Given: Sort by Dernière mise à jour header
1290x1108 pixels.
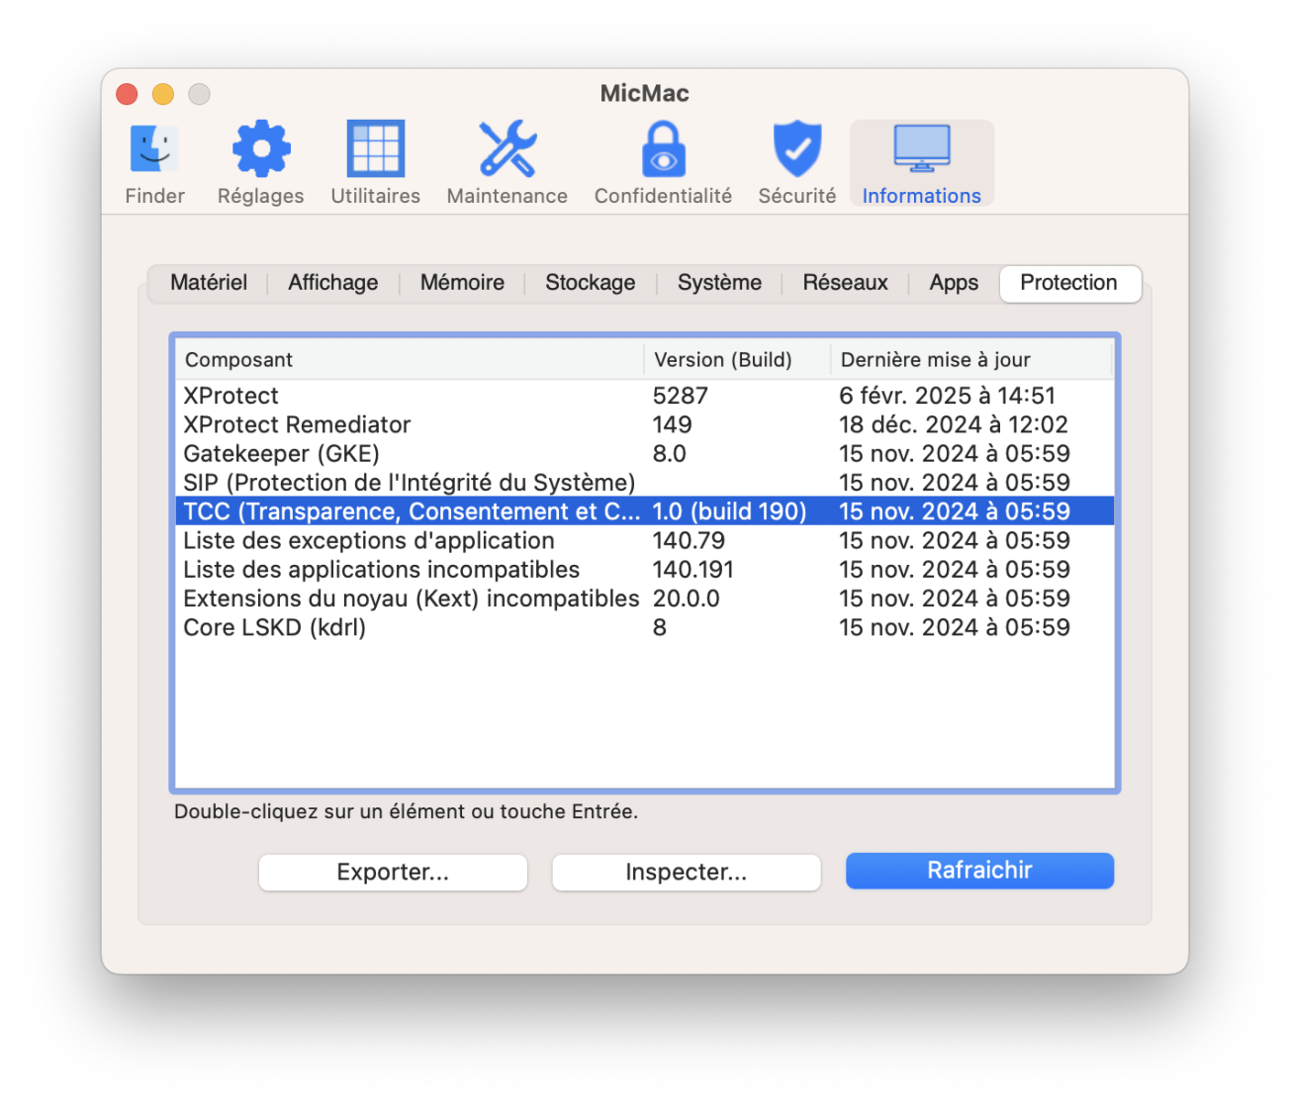Looking at the screenshot, I should 969,360.
